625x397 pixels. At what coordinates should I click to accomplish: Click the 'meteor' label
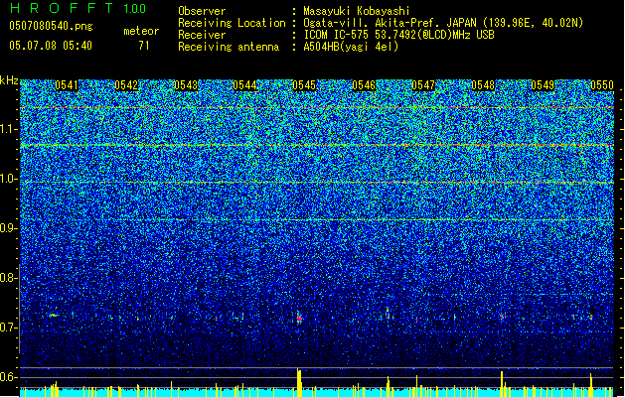(x=141, y=31)
